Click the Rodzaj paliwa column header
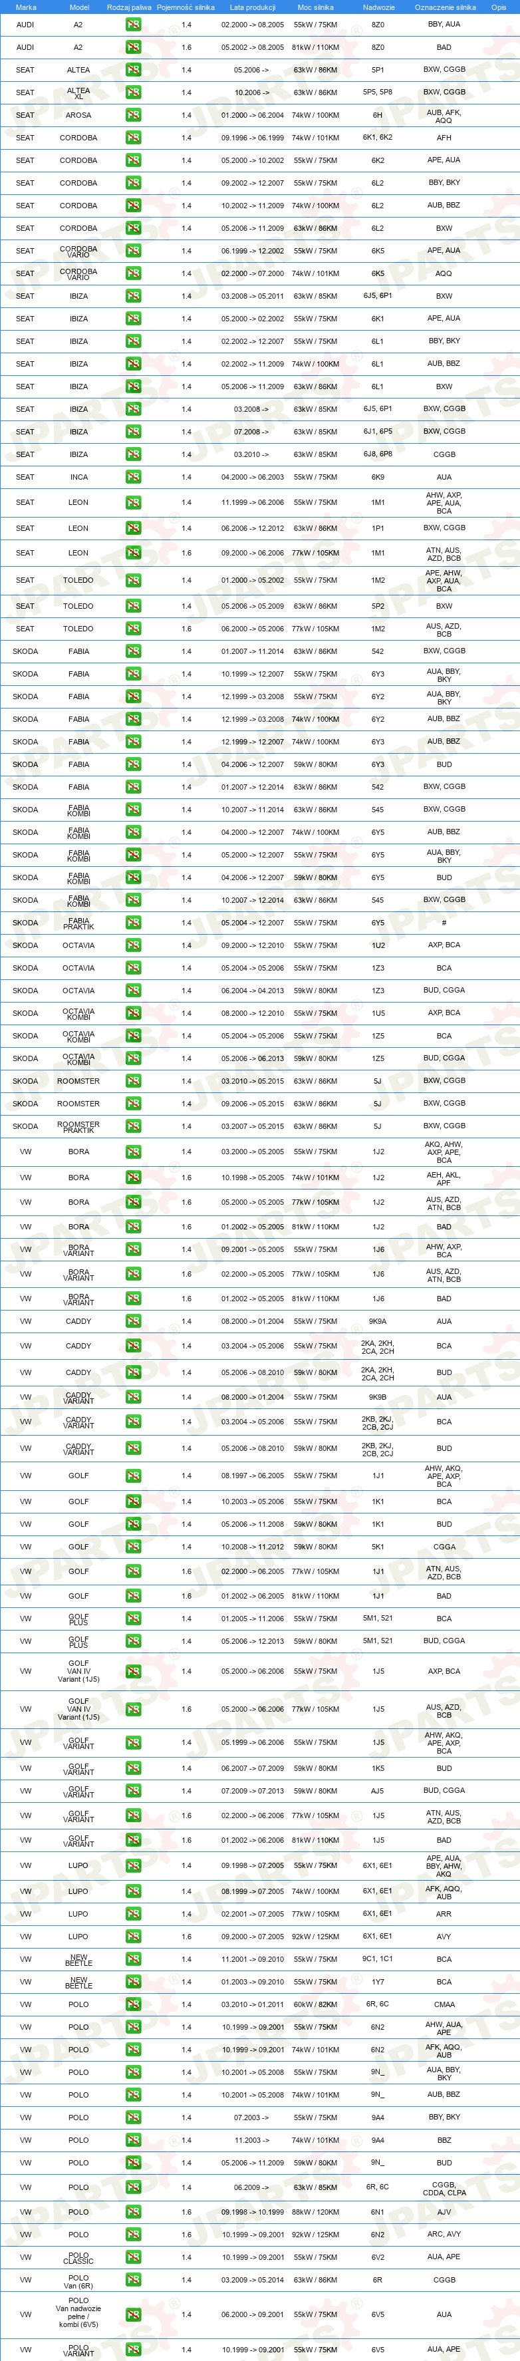The image size is (520, 2361). coord(129,7)
